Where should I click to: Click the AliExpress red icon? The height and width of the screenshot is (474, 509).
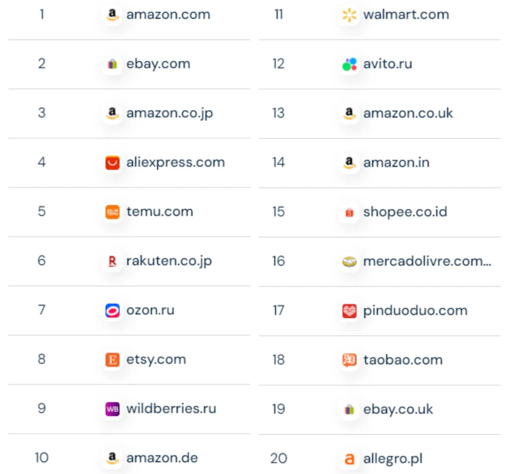pyautogui.click(x=112, y=163)
